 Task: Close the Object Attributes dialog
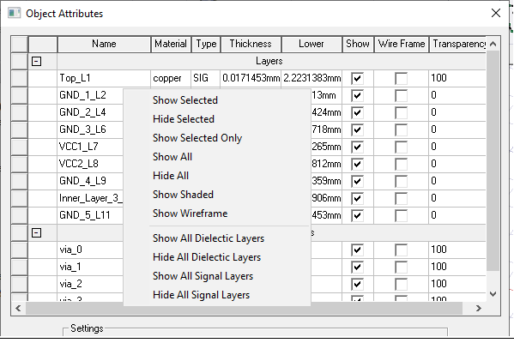pyautogui.click(x=496, y=13)
